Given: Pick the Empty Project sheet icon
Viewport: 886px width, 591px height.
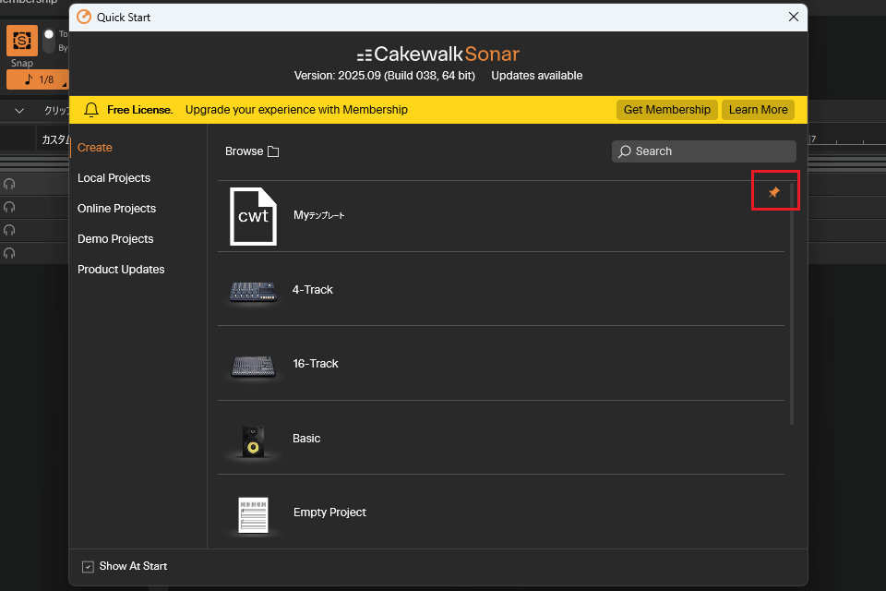Looking at the screenshot, I should tap(253, 514).
